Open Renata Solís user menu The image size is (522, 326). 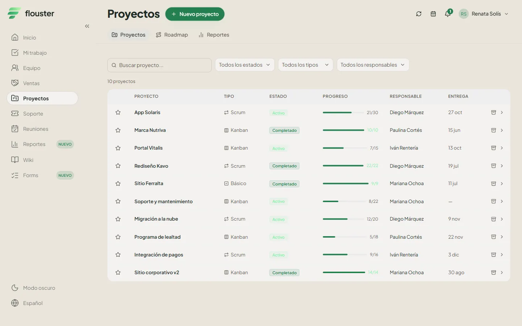click(484, 14)
